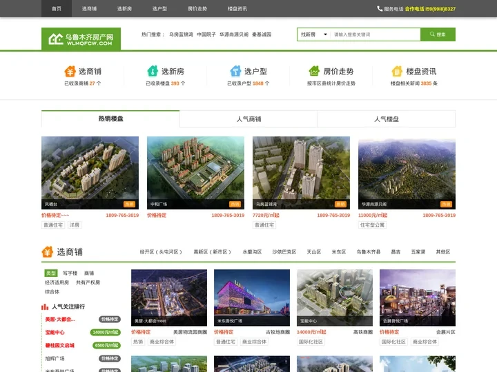Filter shops by 五家渠
This screenshot has height=372, width=497.
[x=418, y=252]
